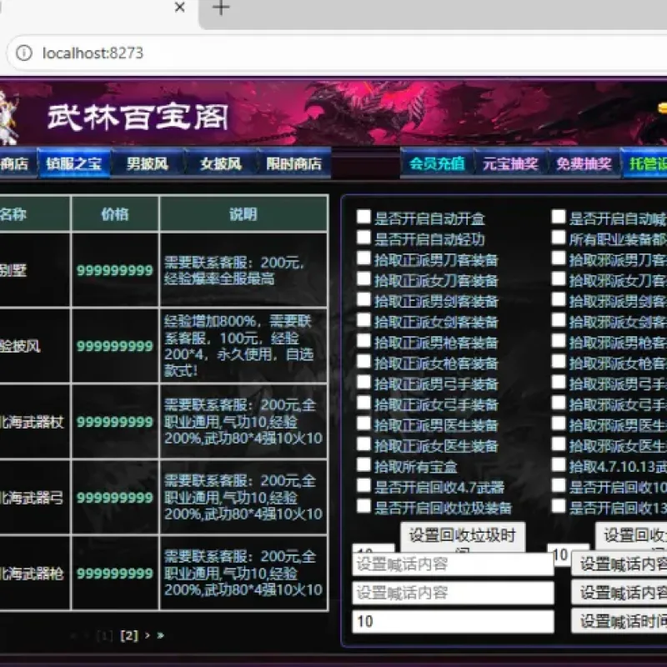Check 拾取邪派女剑客 checkbox
The width and height of the screenshot is (667, 667).
tap(559, 319)
